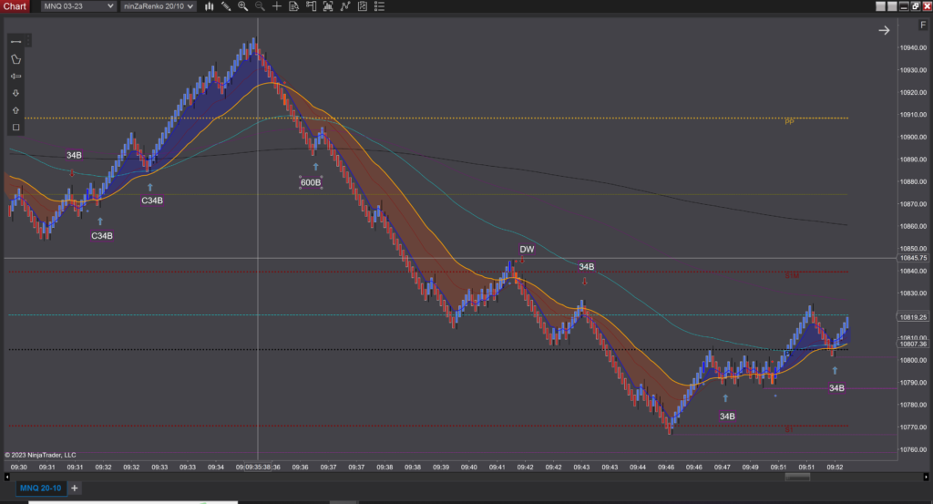This screenshot has width=933, height=504.
Task: Add a new chart tab with plus
Action: [75, 488]
